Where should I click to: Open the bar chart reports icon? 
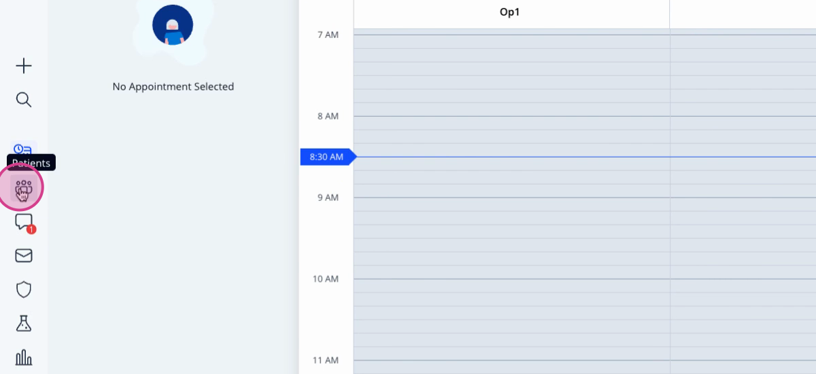tap(24, 357)
